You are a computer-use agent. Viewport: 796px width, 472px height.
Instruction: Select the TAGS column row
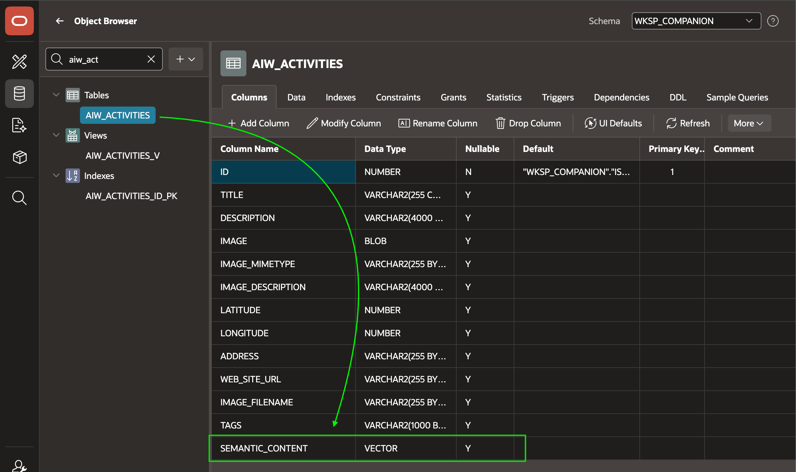point(504,425)
